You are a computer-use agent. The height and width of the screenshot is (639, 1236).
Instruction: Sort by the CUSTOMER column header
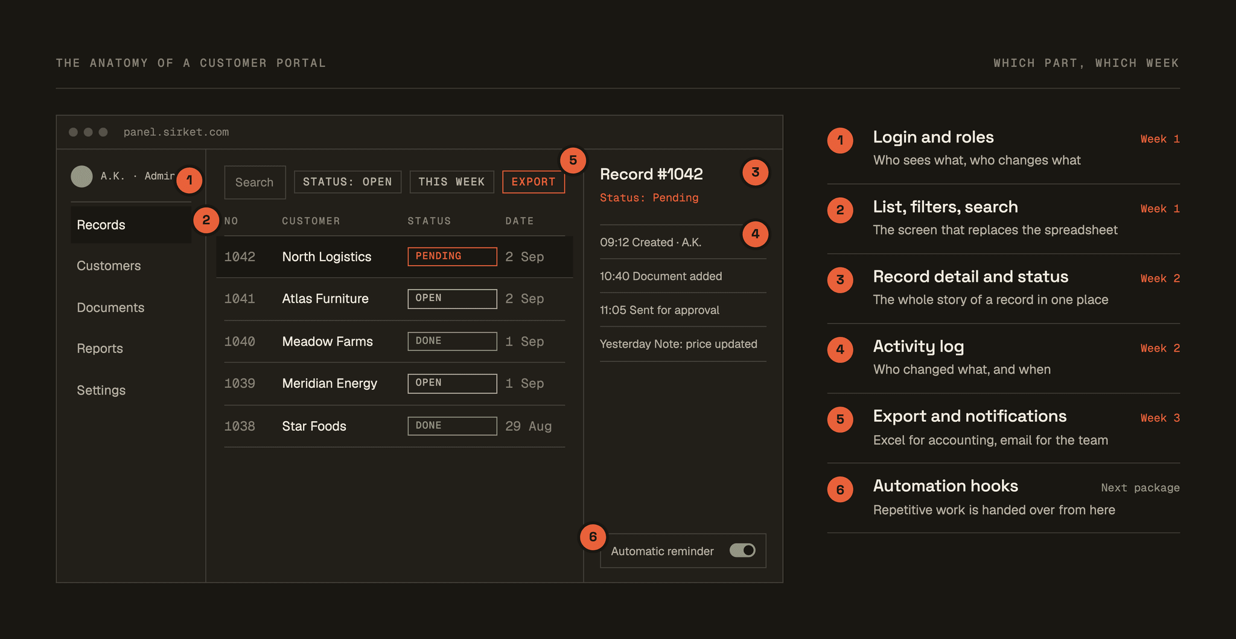(x=311, y=221)
